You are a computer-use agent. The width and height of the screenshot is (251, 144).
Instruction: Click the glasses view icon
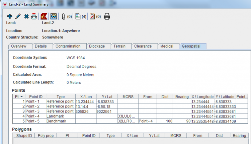tap(53, 16)
